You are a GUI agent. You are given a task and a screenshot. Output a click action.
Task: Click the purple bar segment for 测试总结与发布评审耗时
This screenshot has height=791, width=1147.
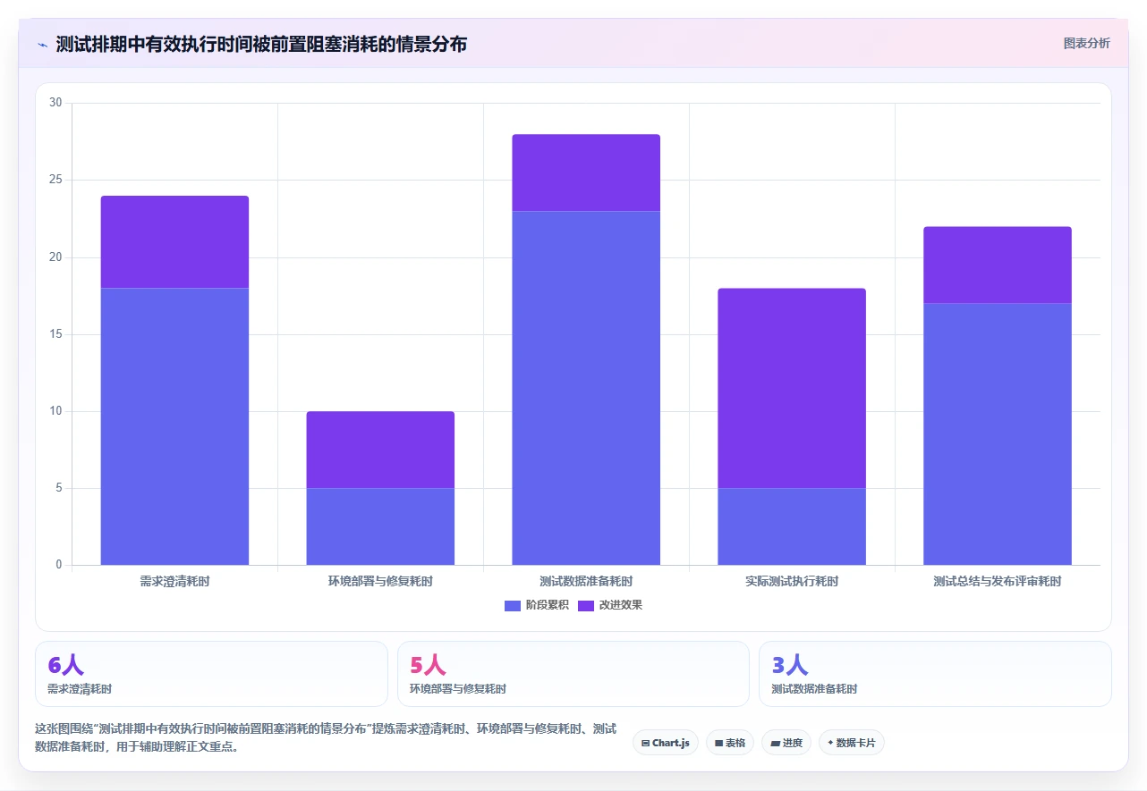coord(998,265)
